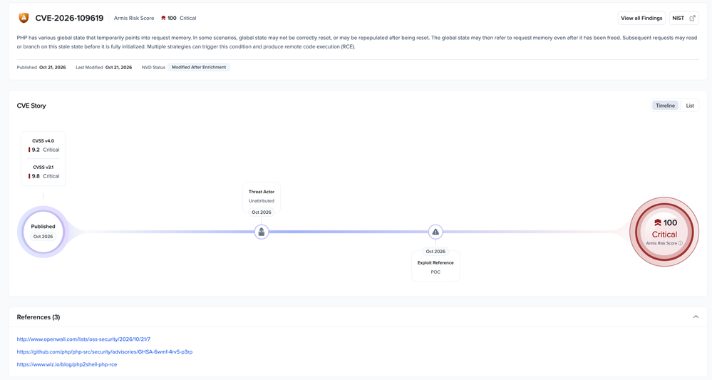Viewport: 712px width, 380px height.
Task: Click the Last Modified date Oct 21, 2026
Action: coord(118,67)
